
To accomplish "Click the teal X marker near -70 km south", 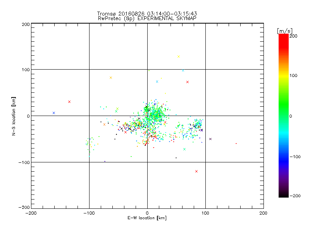I will [x=184, y=149].
